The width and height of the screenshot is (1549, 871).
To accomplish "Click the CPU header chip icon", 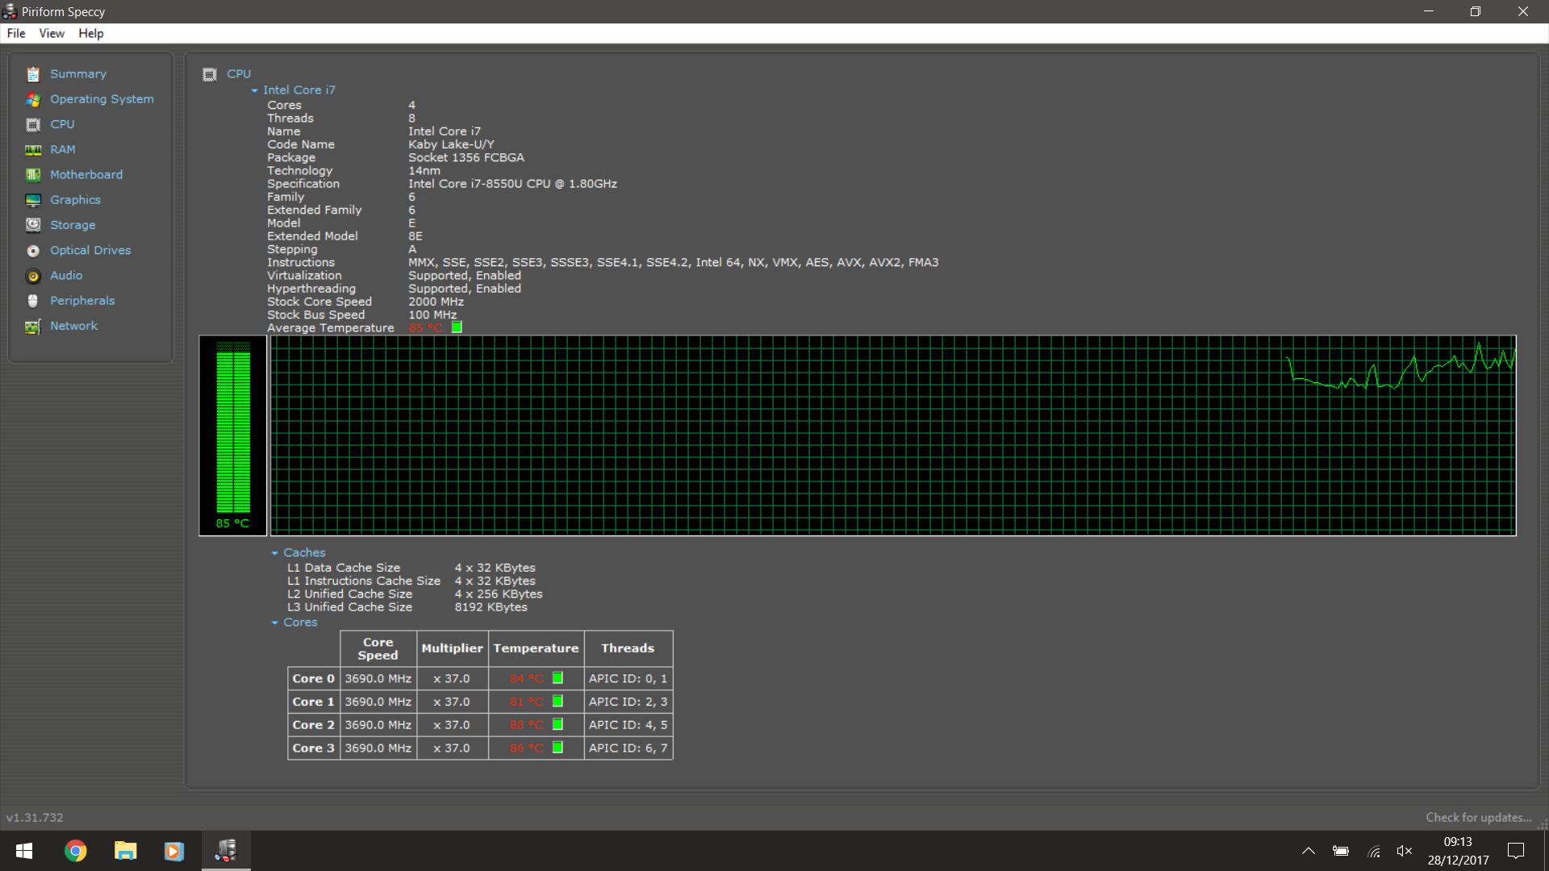I will pos(210,74).
